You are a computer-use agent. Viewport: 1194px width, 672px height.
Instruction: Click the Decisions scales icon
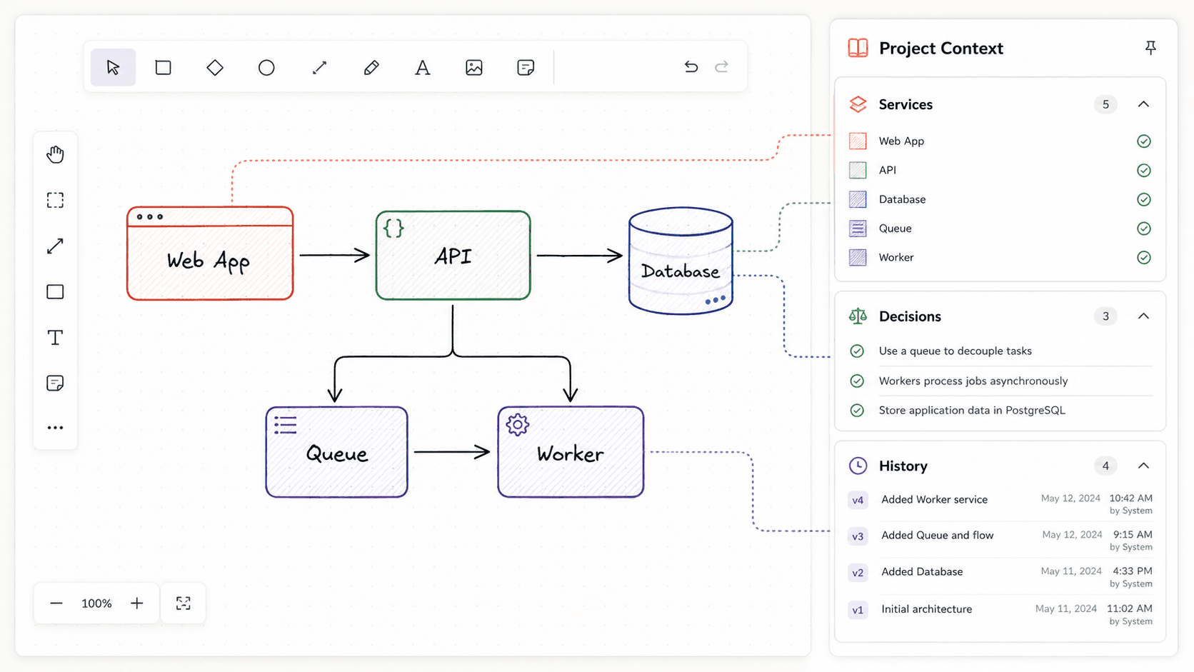(x=858, y=316)
